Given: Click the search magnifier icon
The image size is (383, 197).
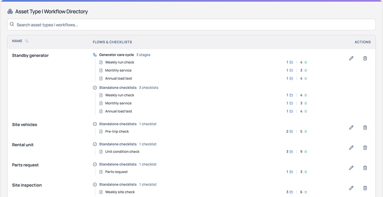Looking at the screenshot, I should point(12,24).
